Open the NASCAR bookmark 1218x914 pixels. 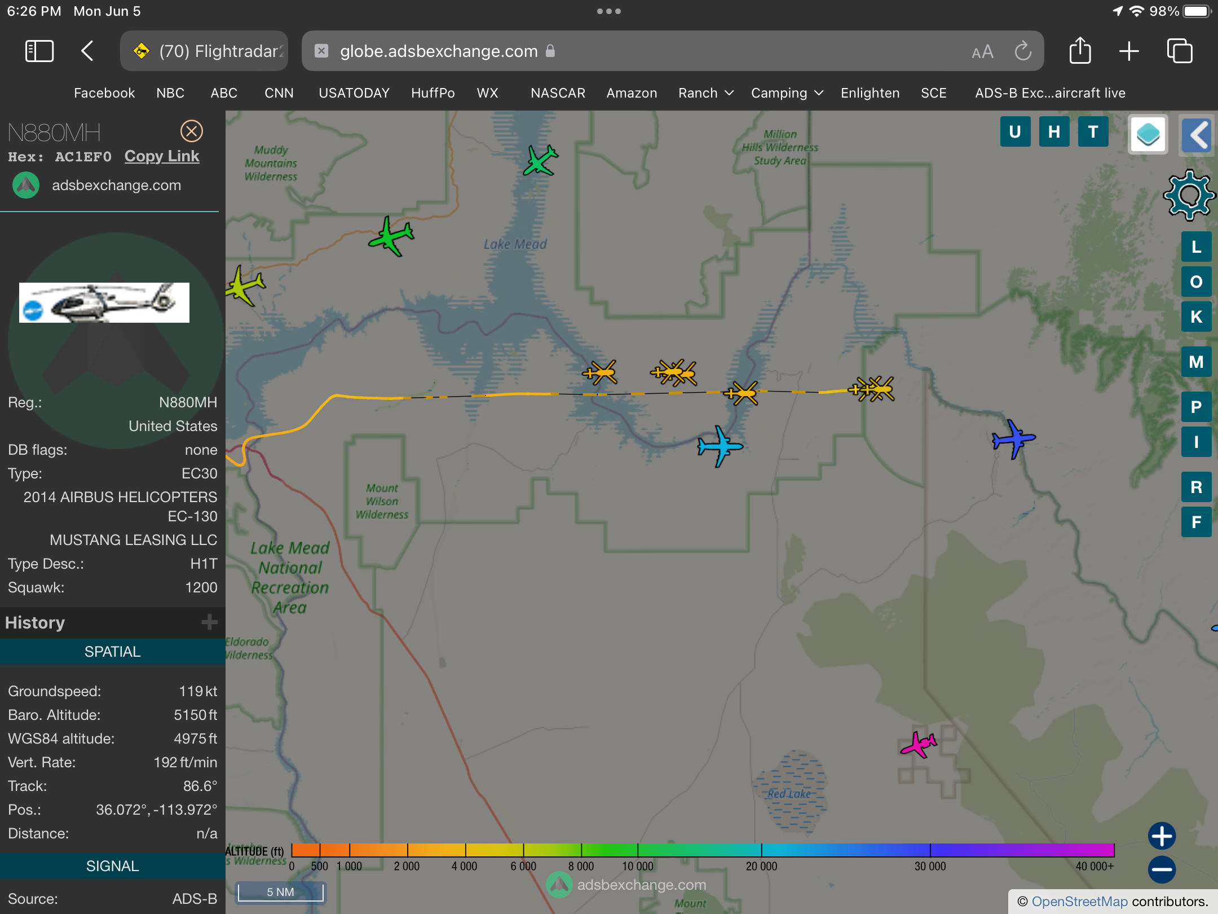(x=558, y=93)
